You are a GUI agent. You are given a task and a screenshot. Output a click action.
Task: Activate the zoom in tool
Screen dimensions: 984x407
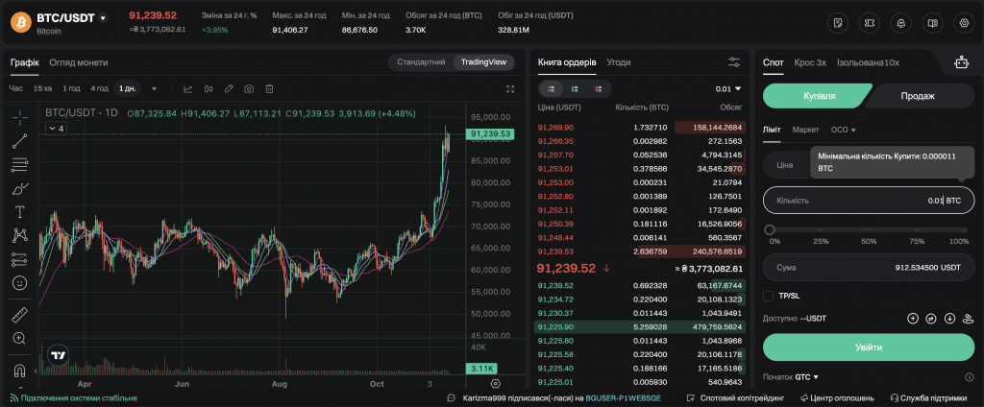pos(19,338)
